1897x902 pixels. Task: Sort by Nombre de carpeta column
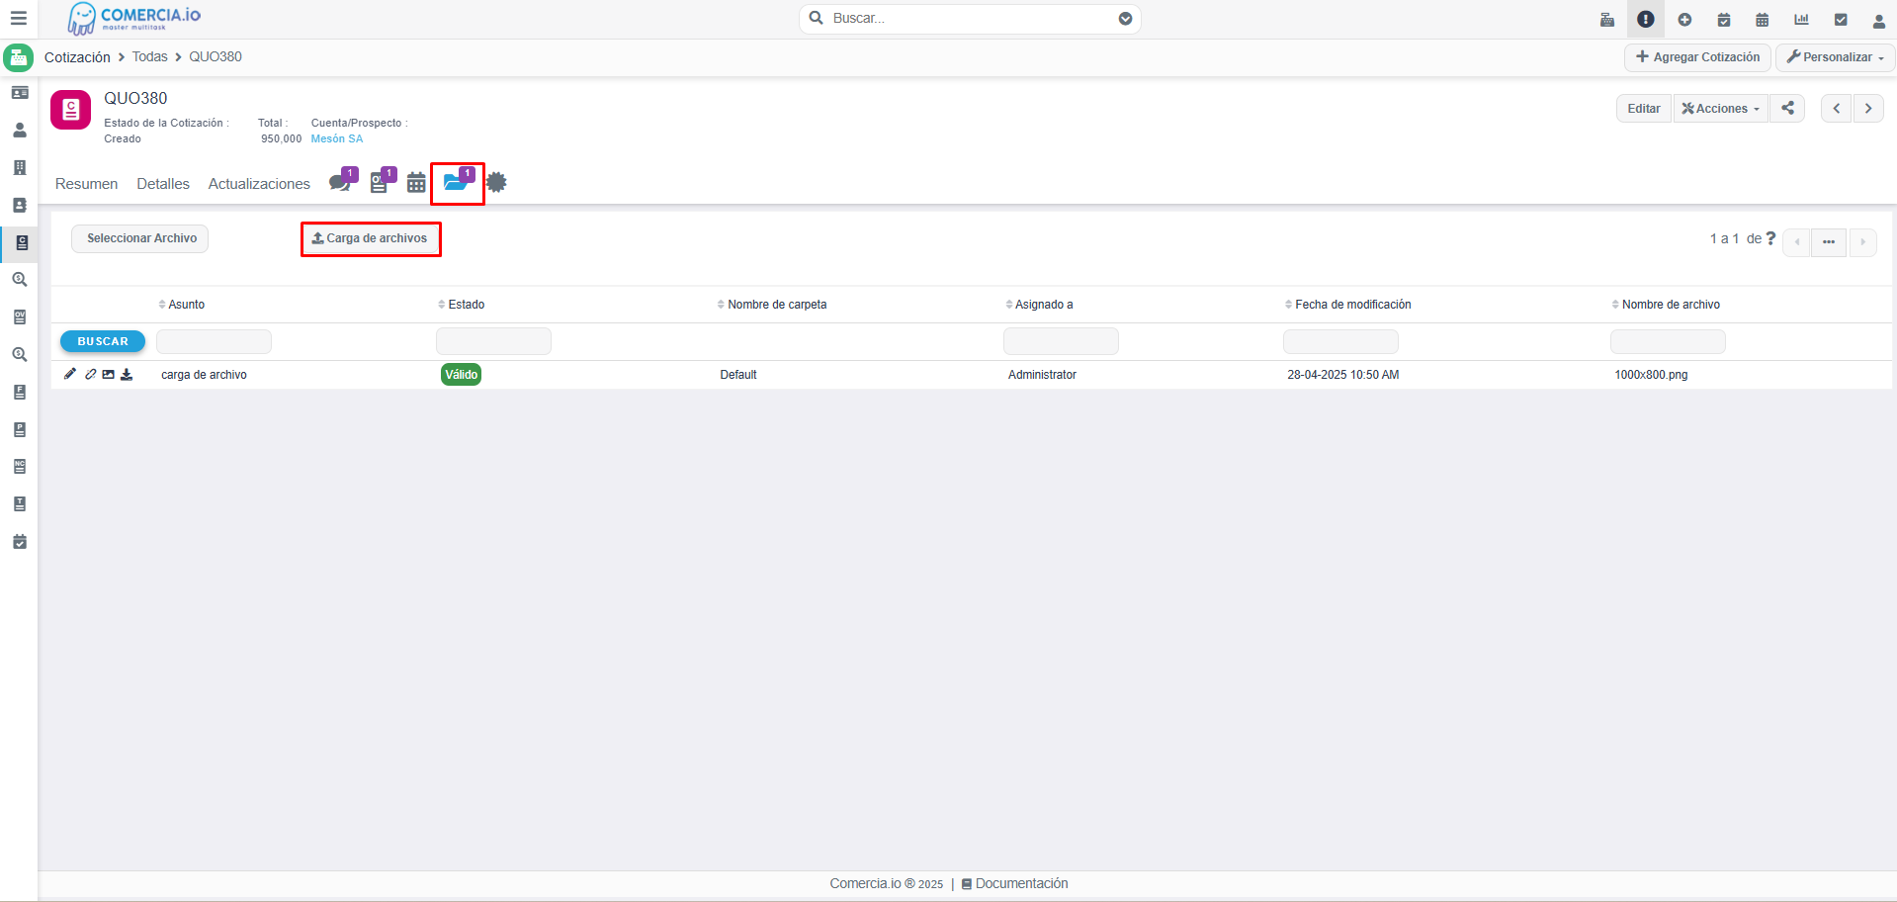[772, 305]
